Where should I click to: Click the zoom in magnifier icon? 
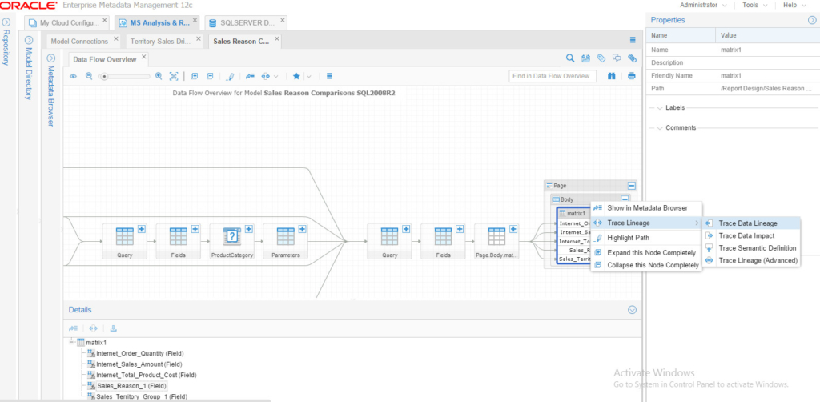(x=159, y=76)
